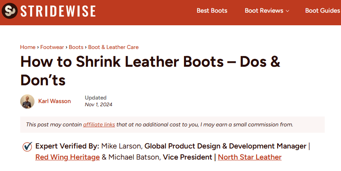Click Karl Wasson's author avatar photo
341x171 pixels.
[x=27, y=101]
